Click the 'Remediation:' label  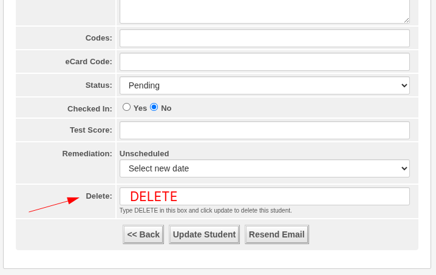tap(87, 153)
